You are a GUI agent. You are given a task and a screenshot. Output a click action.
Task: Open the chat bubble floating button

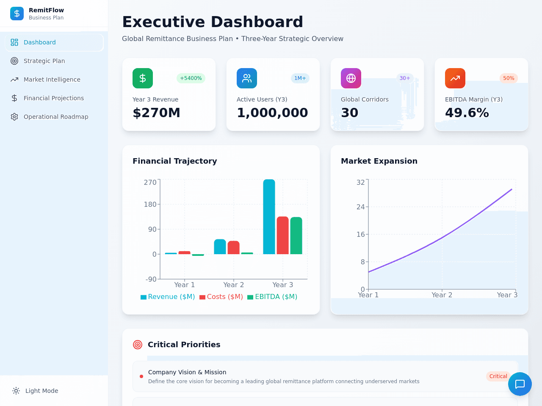pos(520,384)
